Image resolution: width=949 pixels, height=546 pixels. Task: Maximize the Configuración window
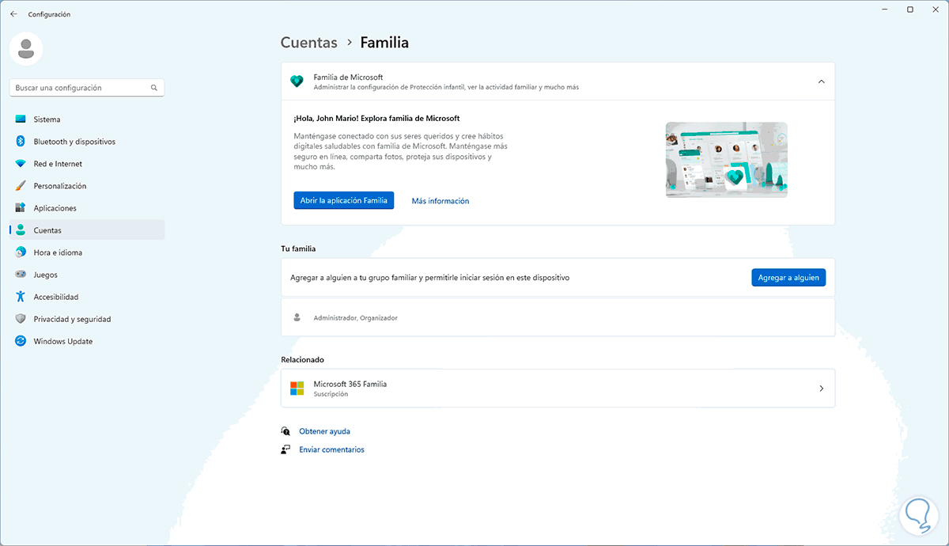[x=910, y=9]
